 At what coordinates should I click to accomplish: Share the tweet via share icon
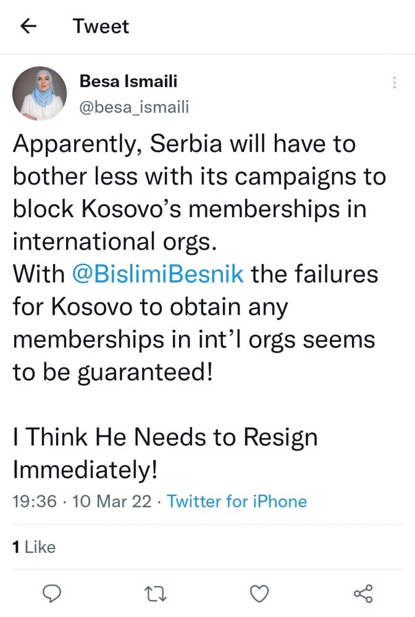[x=363, y=594]
